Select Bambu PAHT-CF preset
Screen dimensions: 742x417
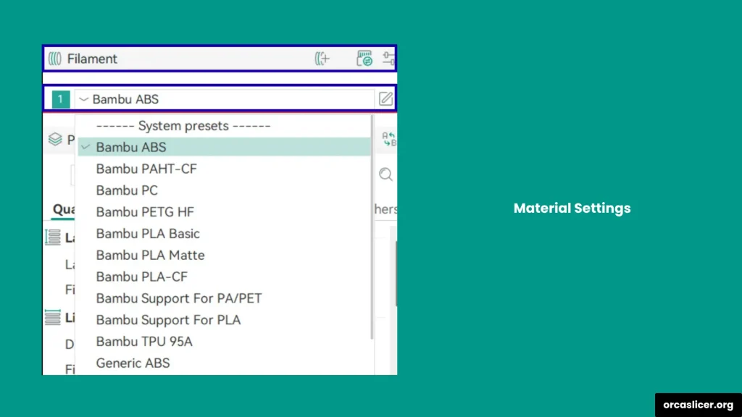coord(146,169)
